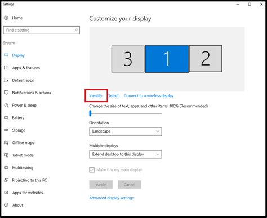Open Multitasking settings label

click(23, 168)
